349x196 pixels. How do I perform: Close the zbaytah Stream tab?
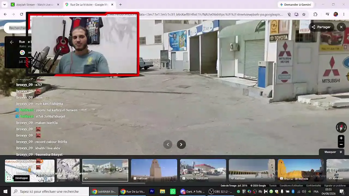[58, 5]
